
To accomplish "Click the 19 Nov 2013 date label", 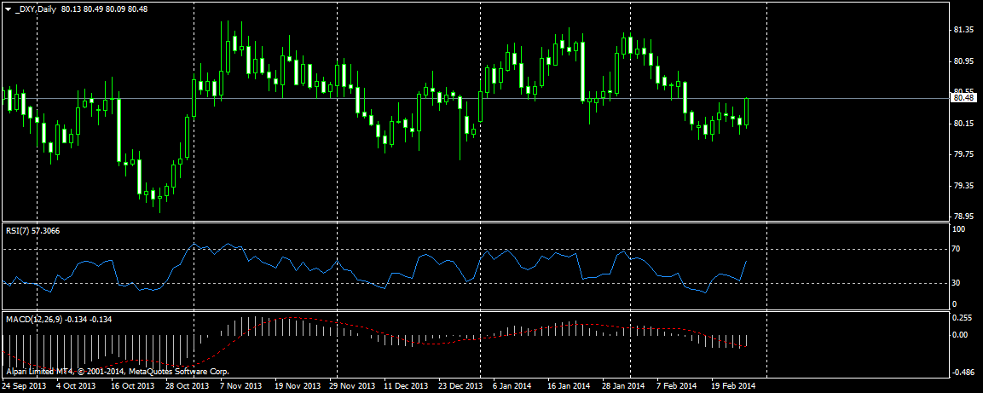I will 299,386.
